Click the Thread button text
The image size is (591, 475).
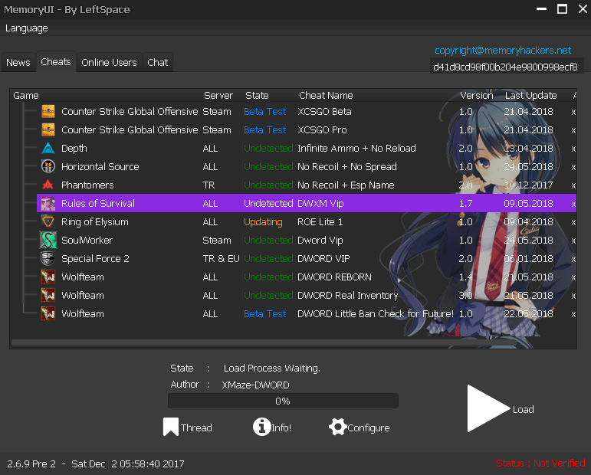[196, 428]
